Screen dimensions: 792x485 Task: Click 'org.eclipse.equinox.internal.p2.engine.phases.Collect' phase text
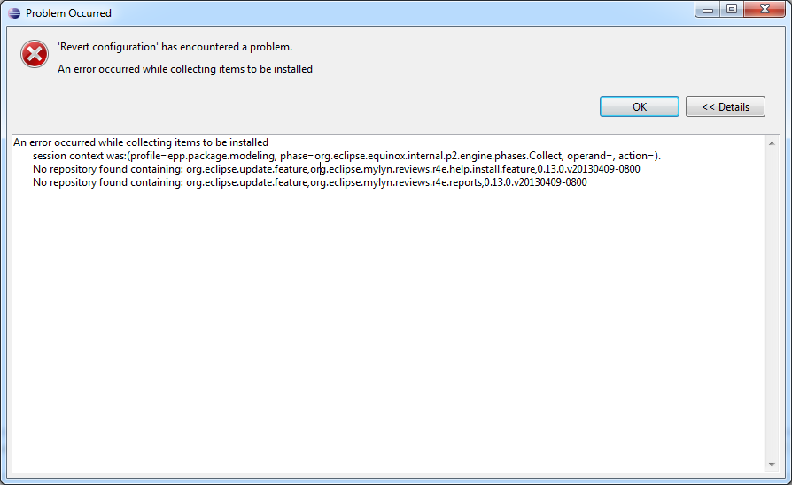438,156
